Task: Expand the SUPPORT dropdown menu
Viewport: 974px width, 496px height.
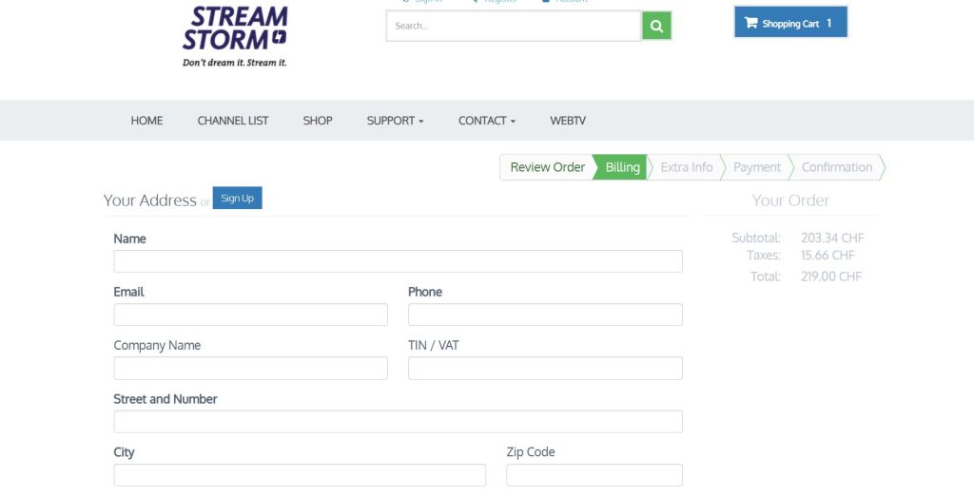Action: pyautogui.click(x=395, y=121)
